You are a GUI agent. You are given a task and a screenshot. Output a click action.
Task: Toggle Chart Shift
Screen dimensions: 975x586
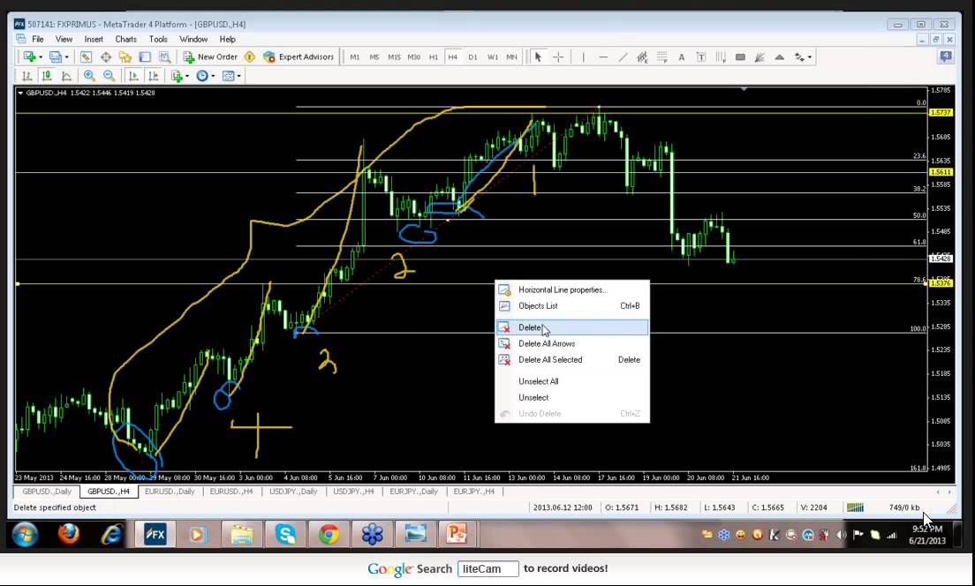coord(154,76)
